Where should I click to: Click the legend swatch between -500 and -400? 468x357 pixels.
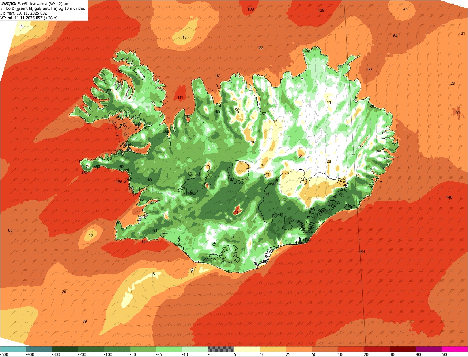click(13, 349)
